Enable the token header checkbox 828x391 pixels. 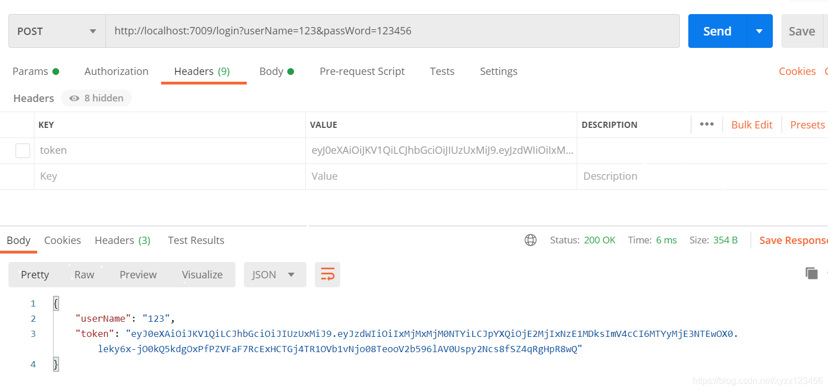23,150
